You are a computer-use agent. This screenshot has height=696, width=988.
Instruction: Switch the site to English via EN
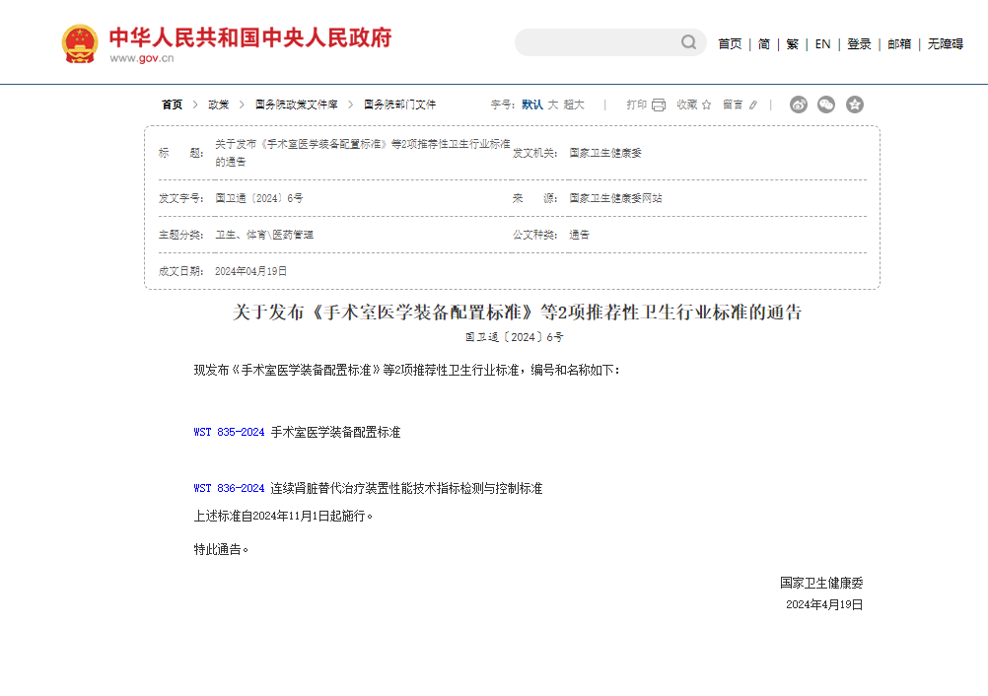click(x=822, y=43)
